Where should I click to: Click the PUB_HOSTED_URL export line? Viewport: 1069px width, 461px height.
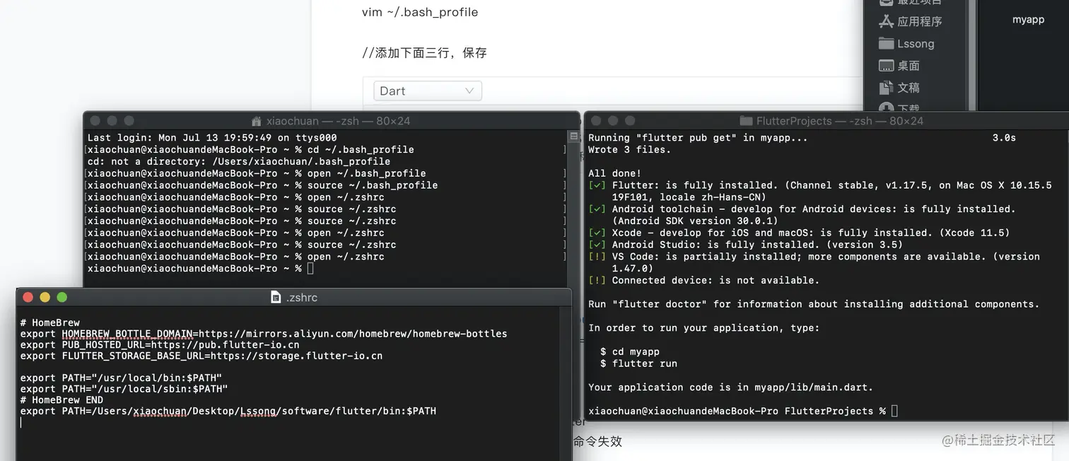pos(160,345)
